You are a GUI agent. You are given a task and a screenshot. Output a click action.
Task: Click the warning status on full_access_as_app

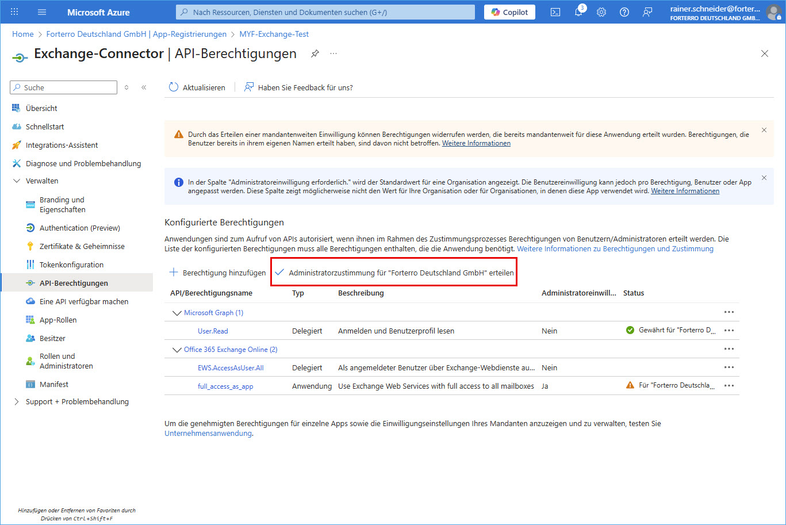pos(671,385)
